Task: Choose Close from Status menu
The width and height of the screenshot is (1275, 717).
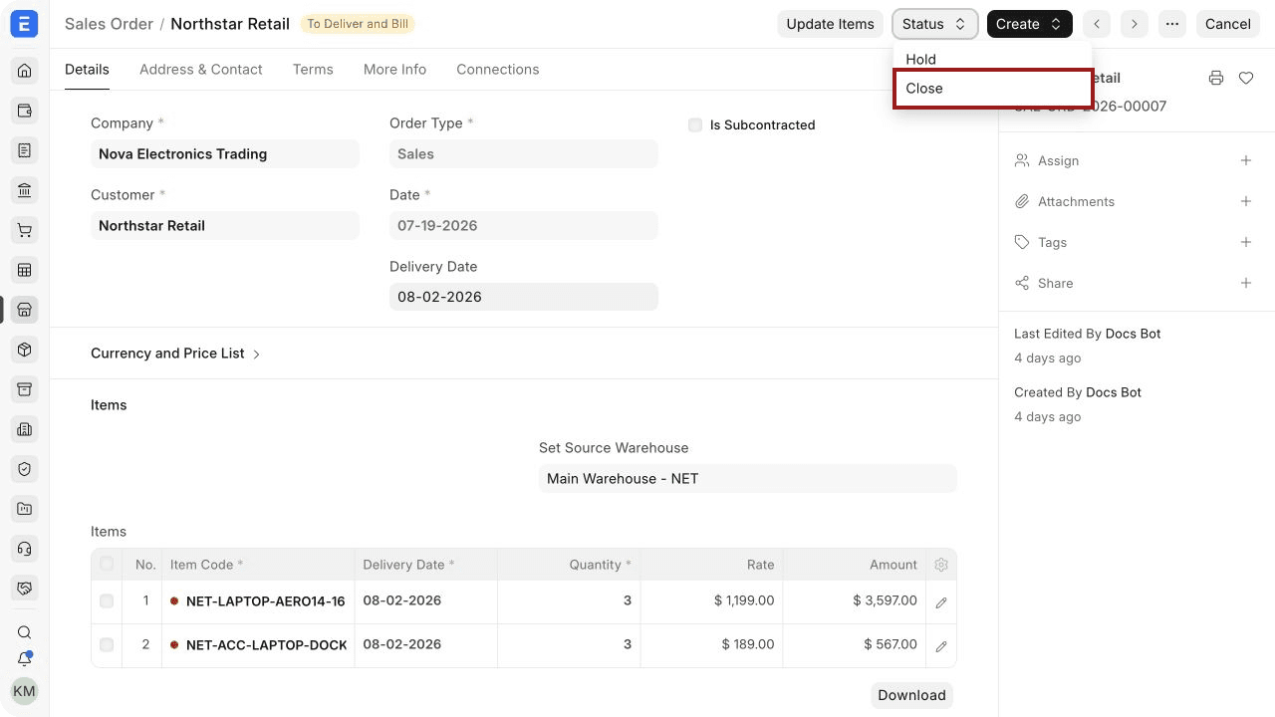Action: coord(992,88)
